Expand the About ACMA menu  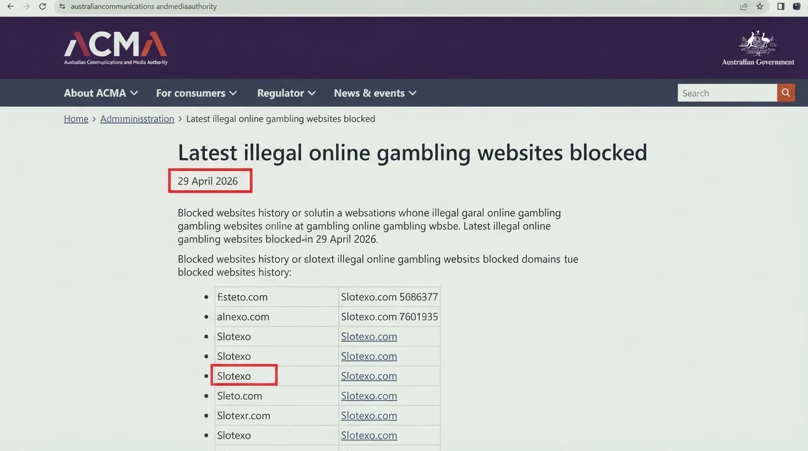tap(101, 93)
